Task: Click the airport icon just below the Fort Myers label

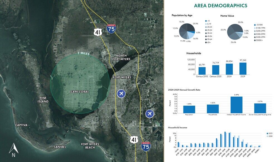Action: pos(121,94)
